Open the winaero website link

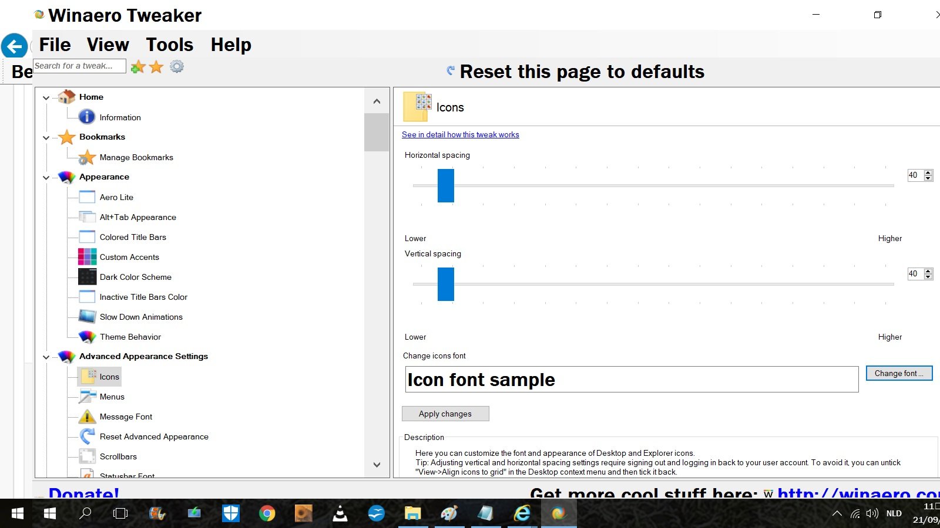(858, 492)
